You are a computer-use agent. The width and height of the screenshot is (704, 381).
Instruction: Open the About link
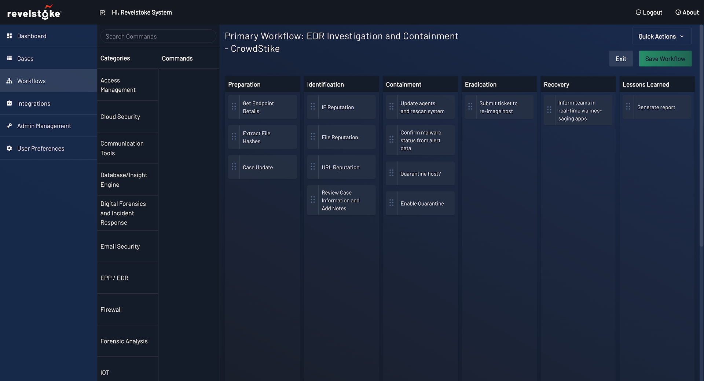click(687, 12)
